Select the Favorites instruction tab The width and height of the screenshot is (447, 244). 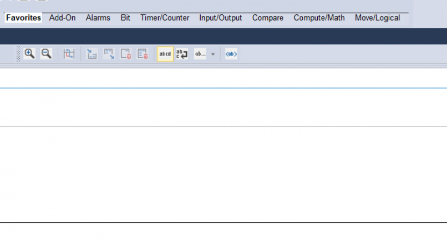point(23,18)
